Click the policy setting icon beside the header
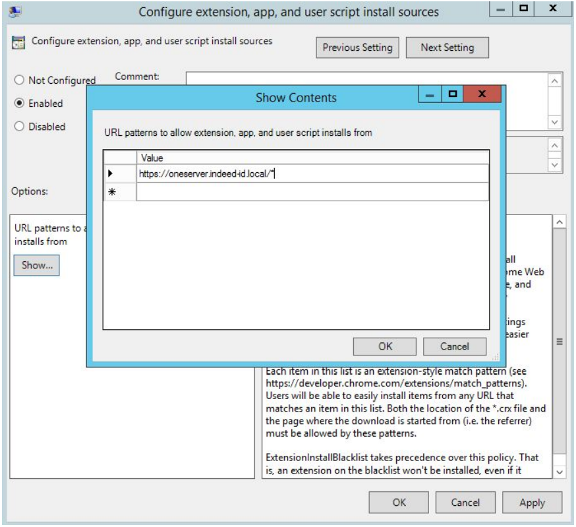This screenshot has width=576, height=527. click(20, 42)
